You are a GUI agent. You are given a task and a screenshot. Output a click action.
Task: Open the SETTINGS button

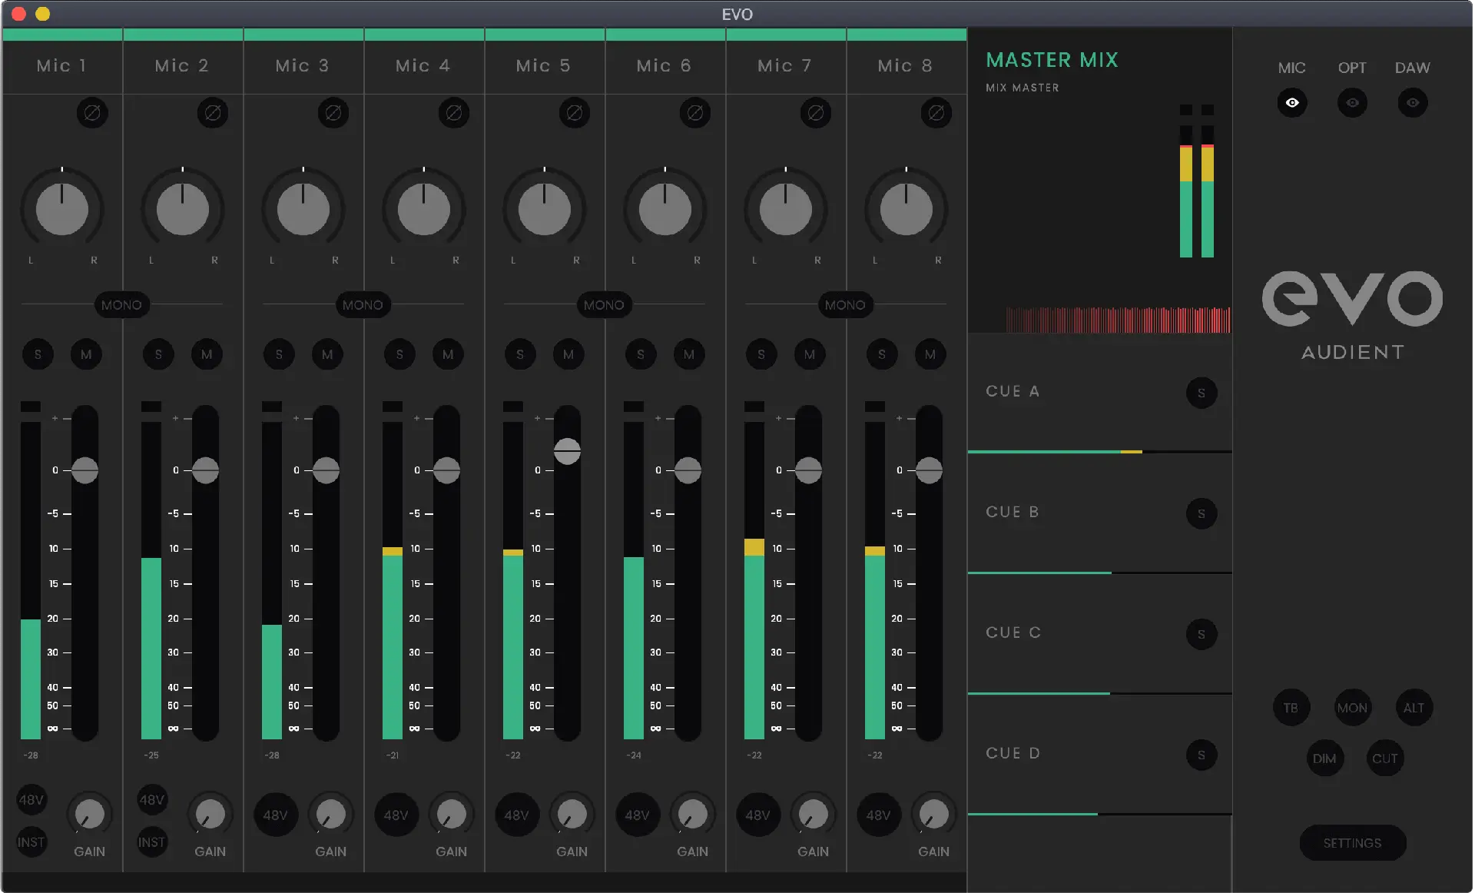pos(1352,843)
